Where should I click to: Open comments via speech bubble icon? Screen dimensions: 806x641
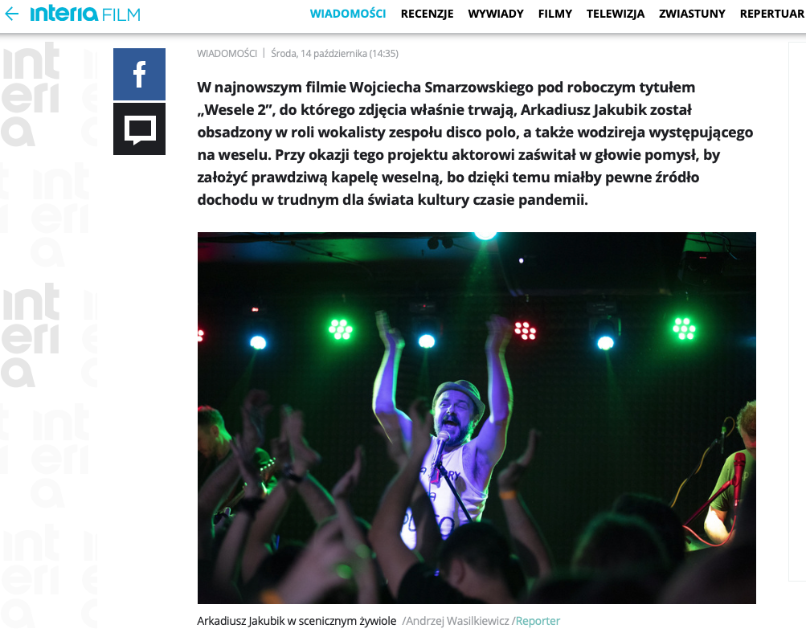point(139,129)
